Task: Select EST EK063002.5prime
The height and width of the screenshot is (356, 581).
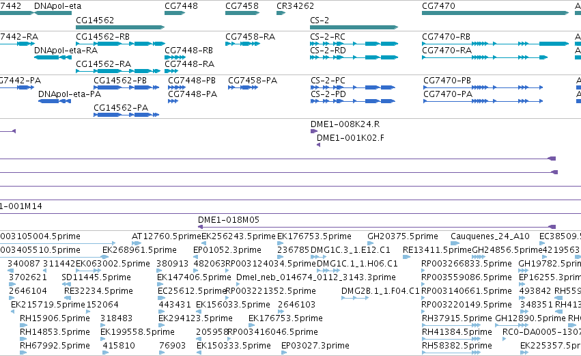Action: pos(113,264)
